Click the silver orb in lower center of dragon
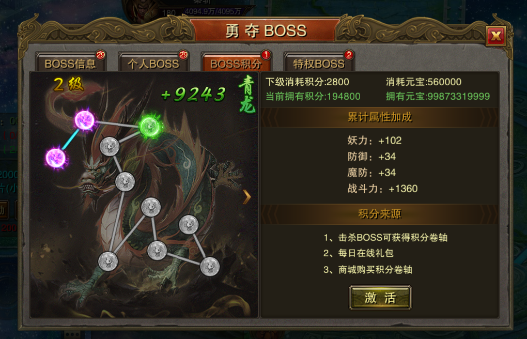 coord(157,250)
